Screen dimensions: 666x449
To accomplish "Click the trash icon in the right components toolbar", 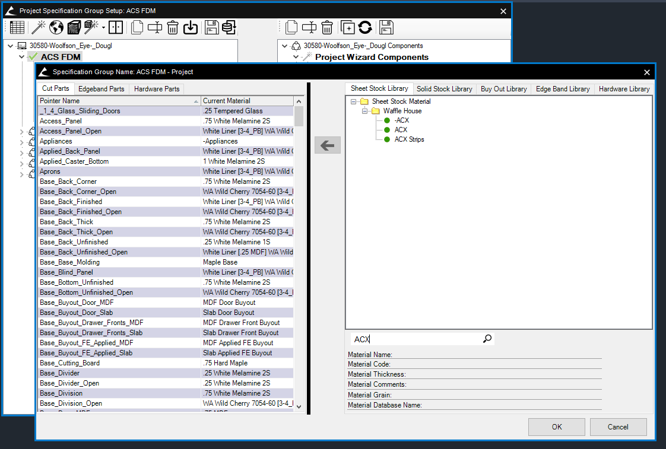I will click(x=326, y=28).
